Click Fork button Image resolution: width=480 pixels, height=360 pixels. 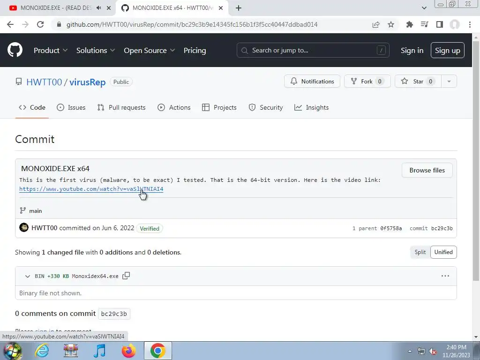point(367,81)
